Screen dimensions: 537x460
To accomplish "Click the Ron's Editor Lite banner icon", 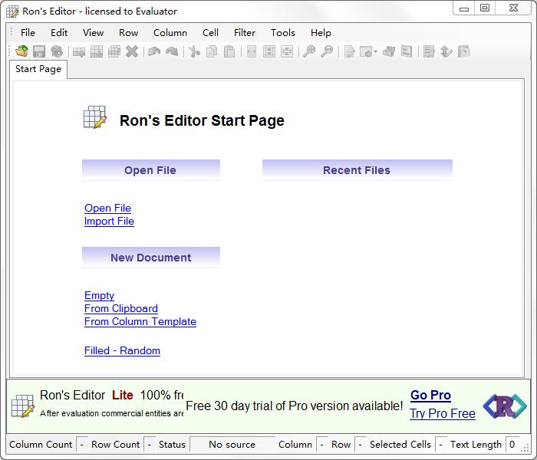I will pos(23,406).
